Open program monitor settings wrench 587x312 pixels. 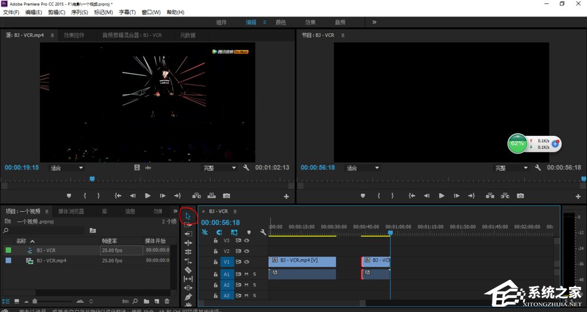[x=538, y=167]
